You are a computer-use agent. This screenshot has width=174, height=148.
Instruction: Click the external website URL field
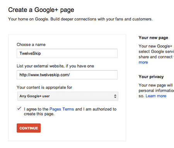(67, 75)
